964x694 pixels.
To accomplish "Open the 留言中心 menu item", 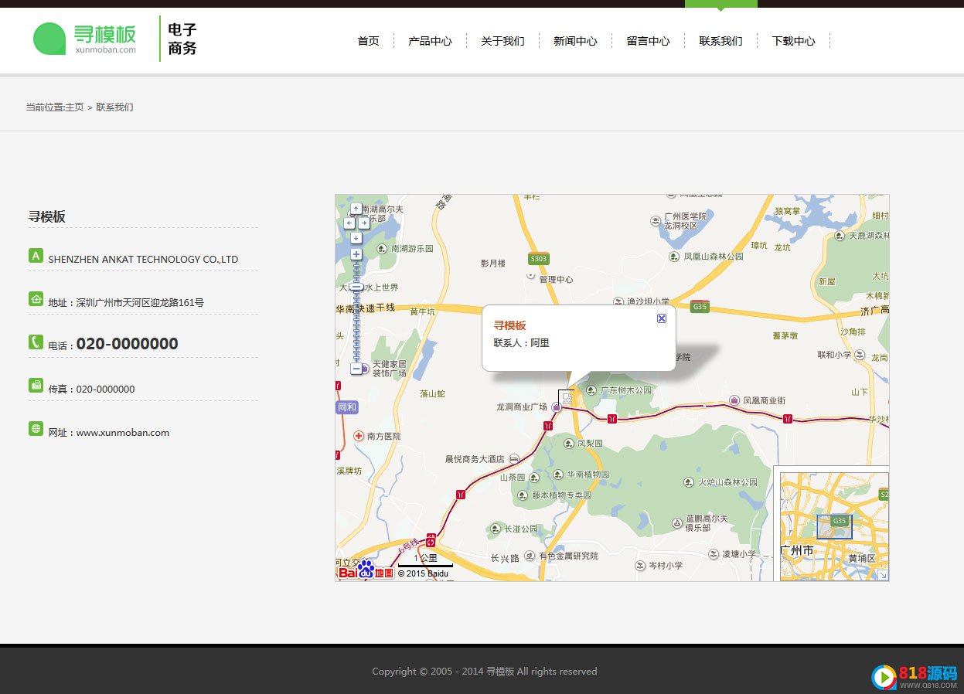I will click(648, 41).
